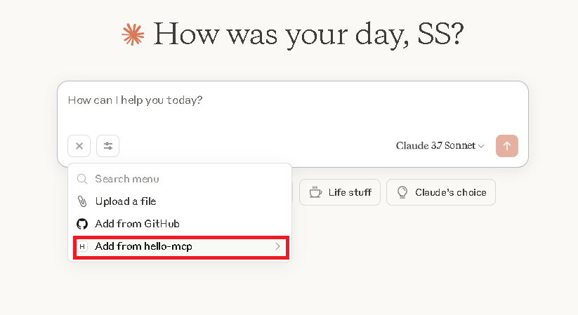This screenshot has width=578, height=315.
Task: Click the Life stuff suggestion button
Action: (x=340, y=192)
